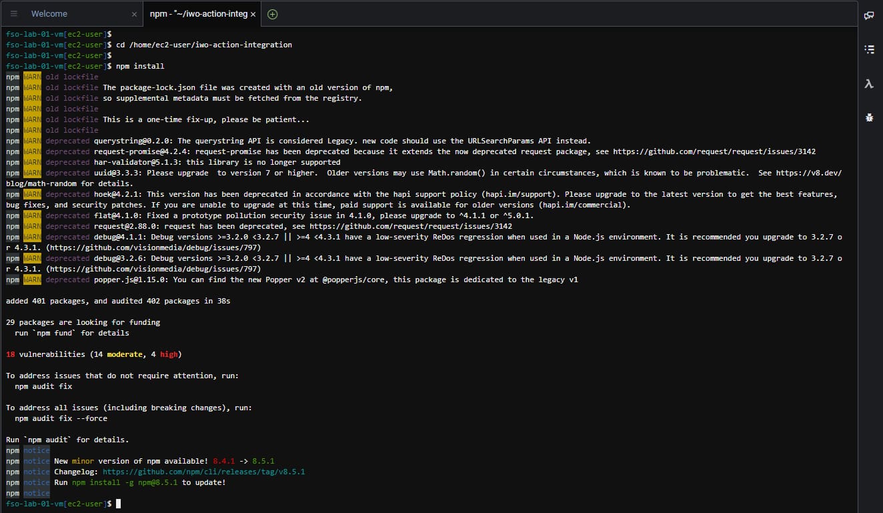Close the npm terminal tab
Image resolution: width=883 pixels, height=513 pixels.
(253, 14)
